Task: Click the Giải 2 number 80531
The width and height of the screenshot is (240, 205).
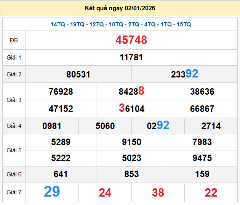Action: coord(78,74)
